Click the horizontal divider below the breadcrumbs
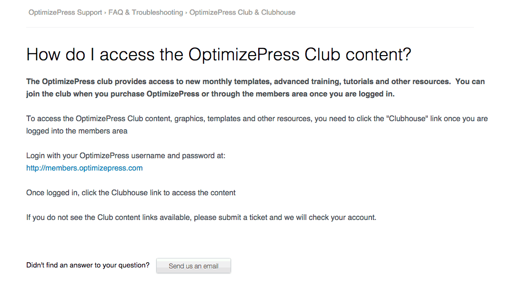The width and height of the screenshot is (514, 296). (250, 27)
